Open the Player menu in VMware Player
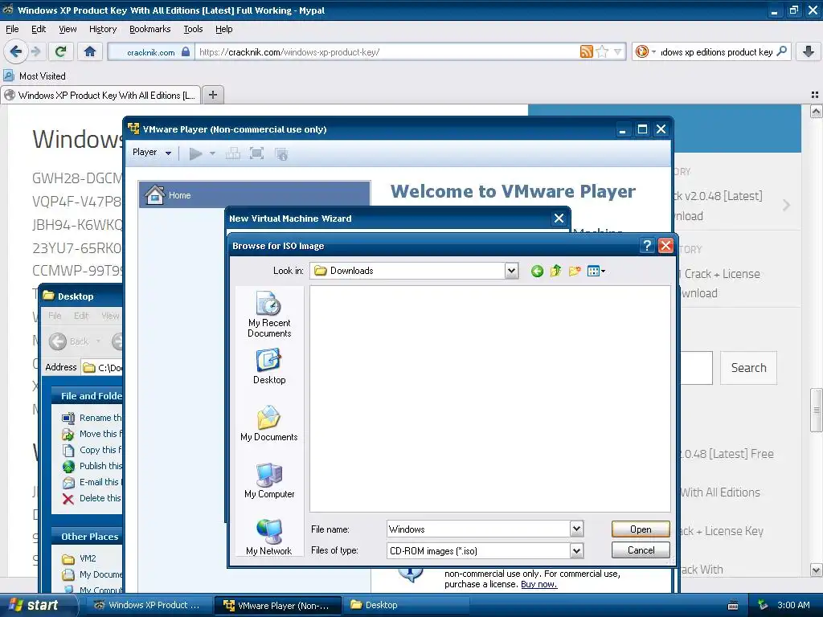The height and width of the screenshot is (617, 823). (152, 152)
